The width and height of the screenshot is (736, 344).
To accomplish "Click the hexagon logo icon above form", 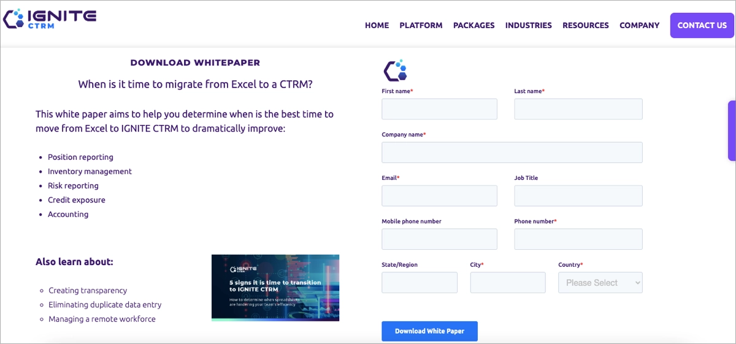I will point(396,70).
